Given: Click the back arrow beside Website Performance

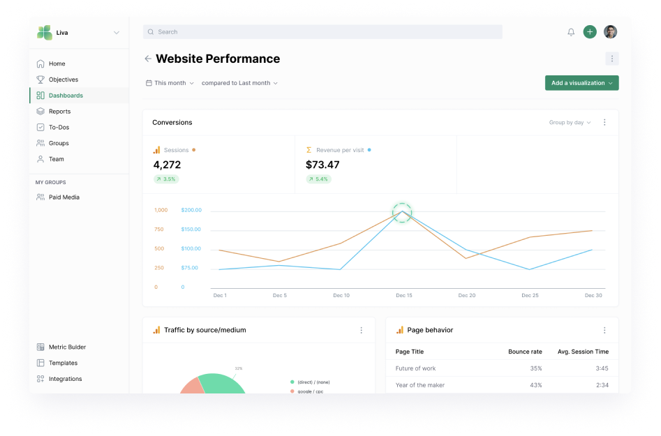Looking at the screenshot, I should click(x=148, y=59).
